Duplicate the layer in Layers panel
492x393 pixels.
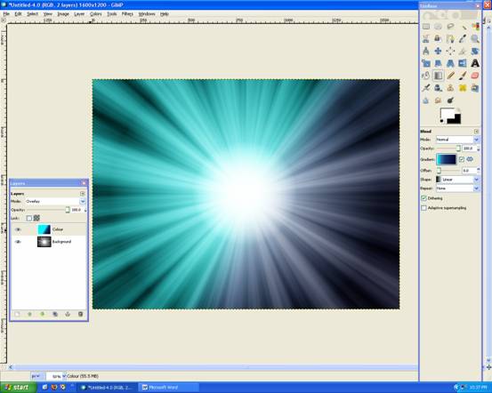(x=55, y=314)
